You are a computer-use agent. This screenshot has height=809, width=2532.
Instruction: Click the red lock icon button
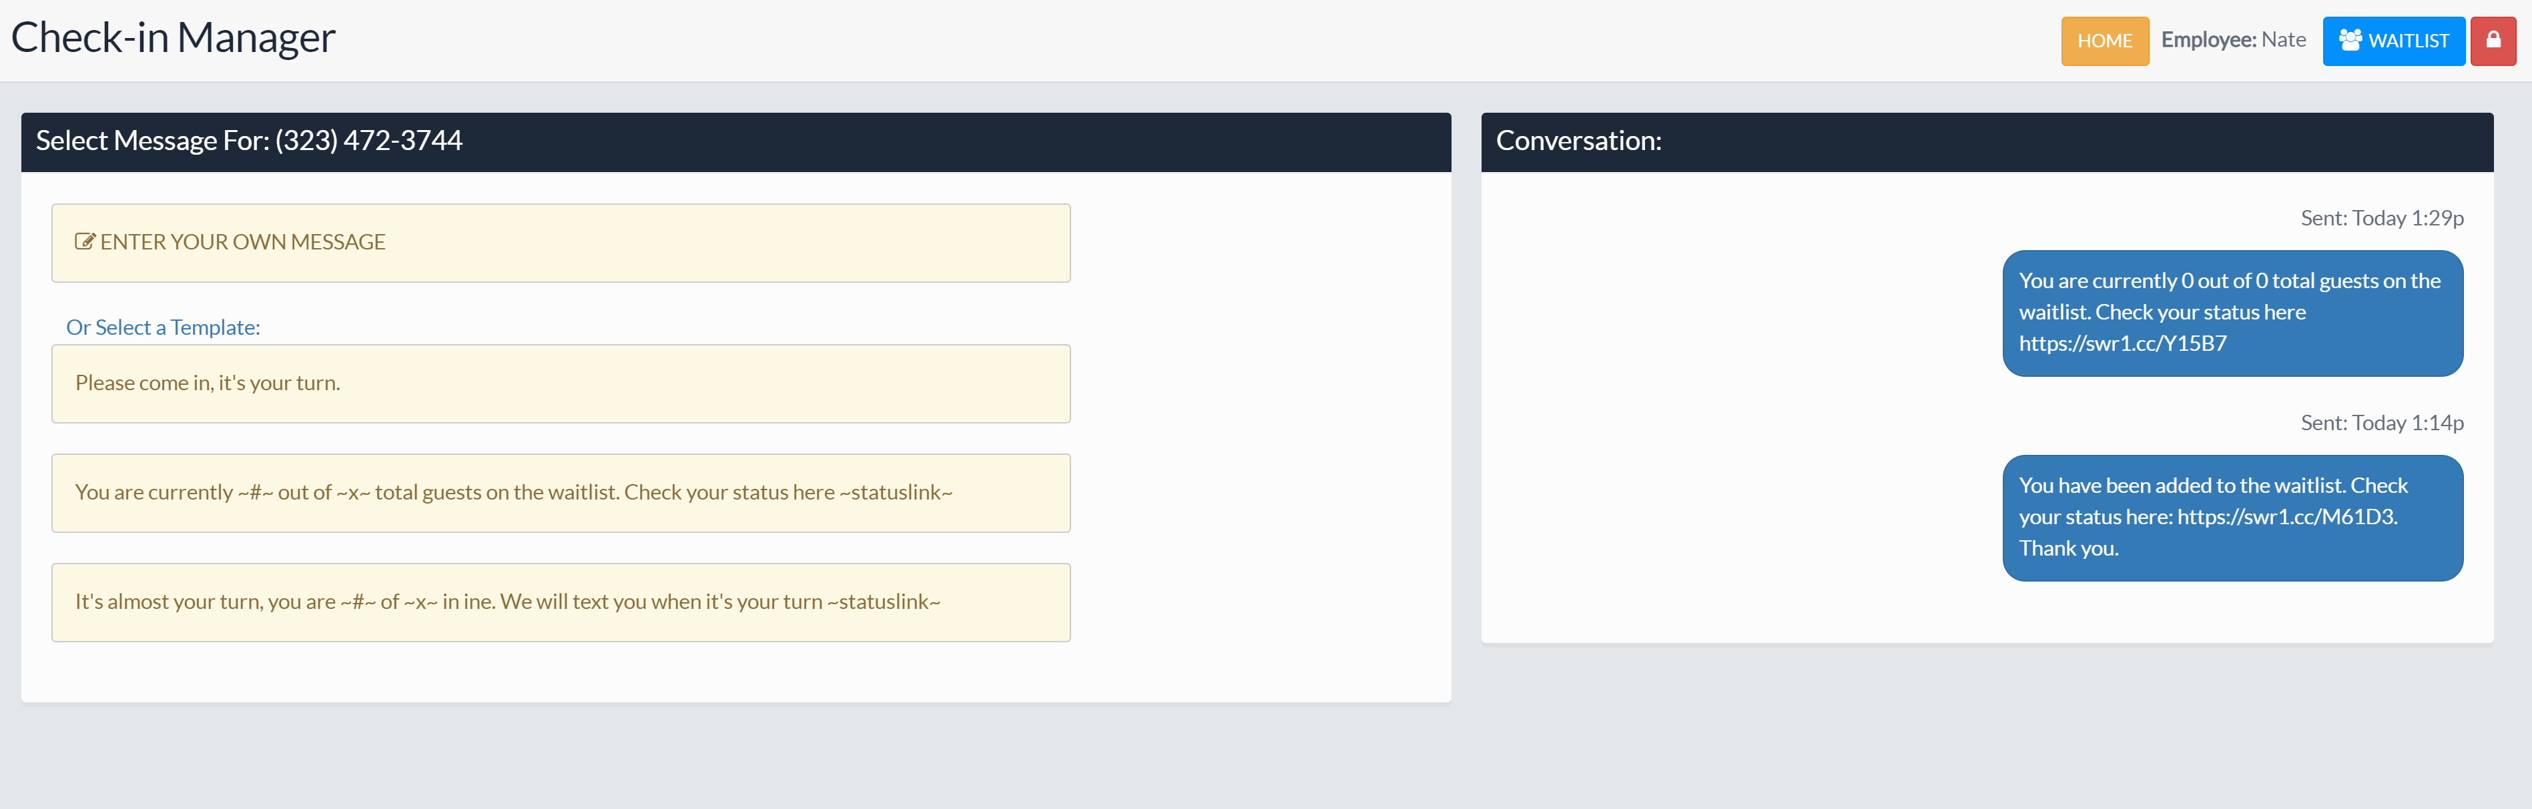pos(2493,40)
